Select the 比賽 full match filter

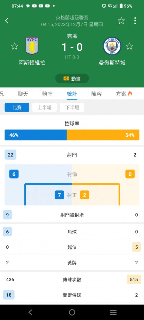pos(17,107)
